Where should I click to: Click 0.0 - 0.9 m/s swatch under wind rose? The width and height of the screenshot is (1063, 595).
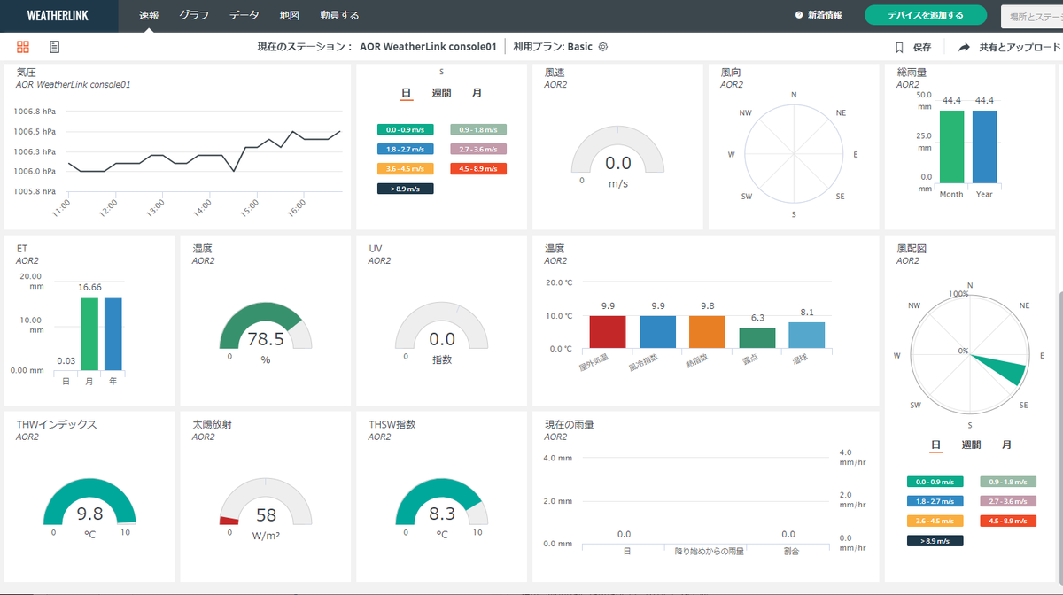(935, 482)
